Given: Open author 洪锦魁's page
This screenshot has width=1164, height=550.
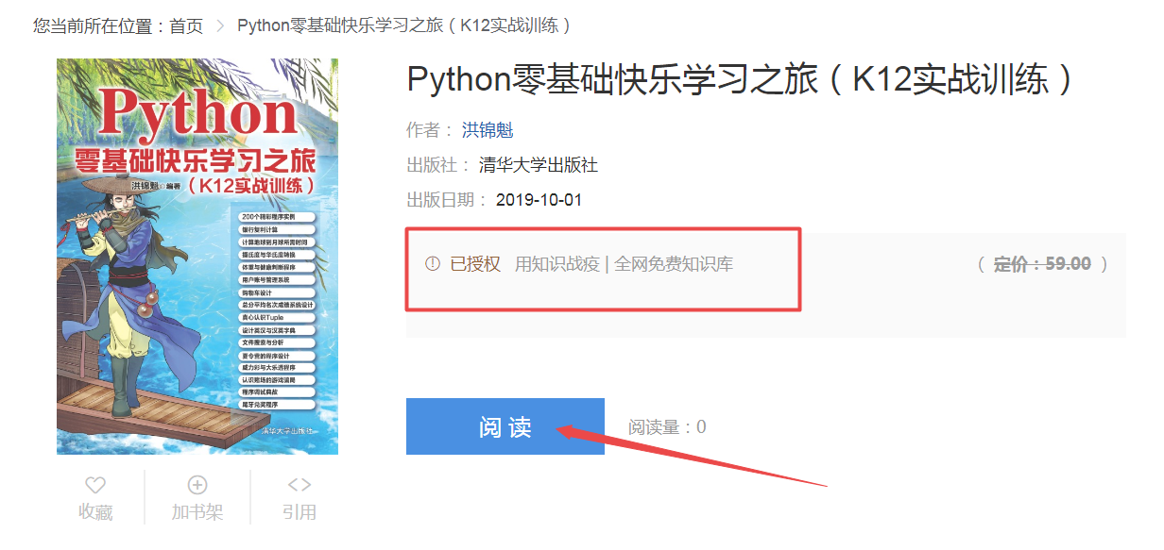Looking at the screenshot, I should pyautogui.click(x=488, y=130).
